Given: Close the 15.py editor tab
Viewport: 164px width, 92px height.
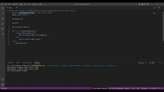Looking at the screenshot, I should [16, 8].
